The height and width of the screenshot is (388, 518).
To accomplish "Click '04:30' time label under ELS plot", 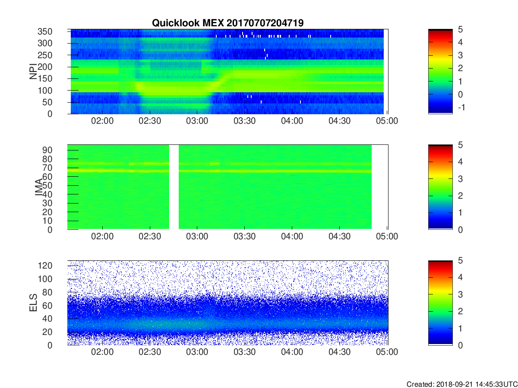I will [x=340, y=352].
